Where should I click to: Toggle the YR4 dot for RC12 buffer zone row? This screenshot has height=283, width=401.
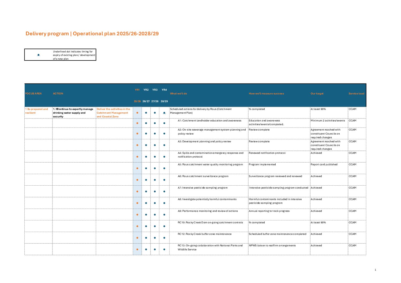[164, 238]
